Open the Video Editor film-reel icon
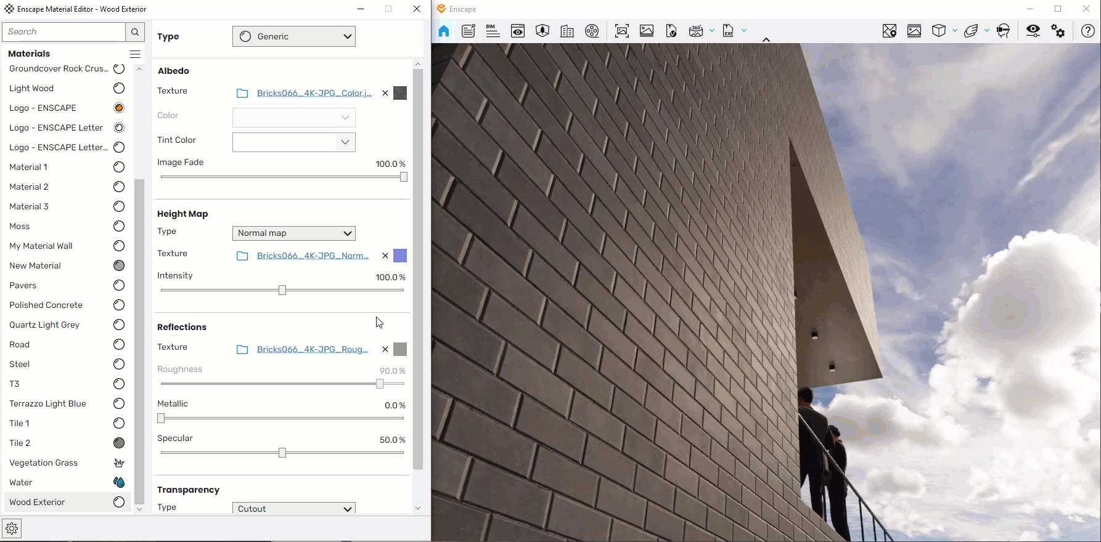 [x=592, y=31]
